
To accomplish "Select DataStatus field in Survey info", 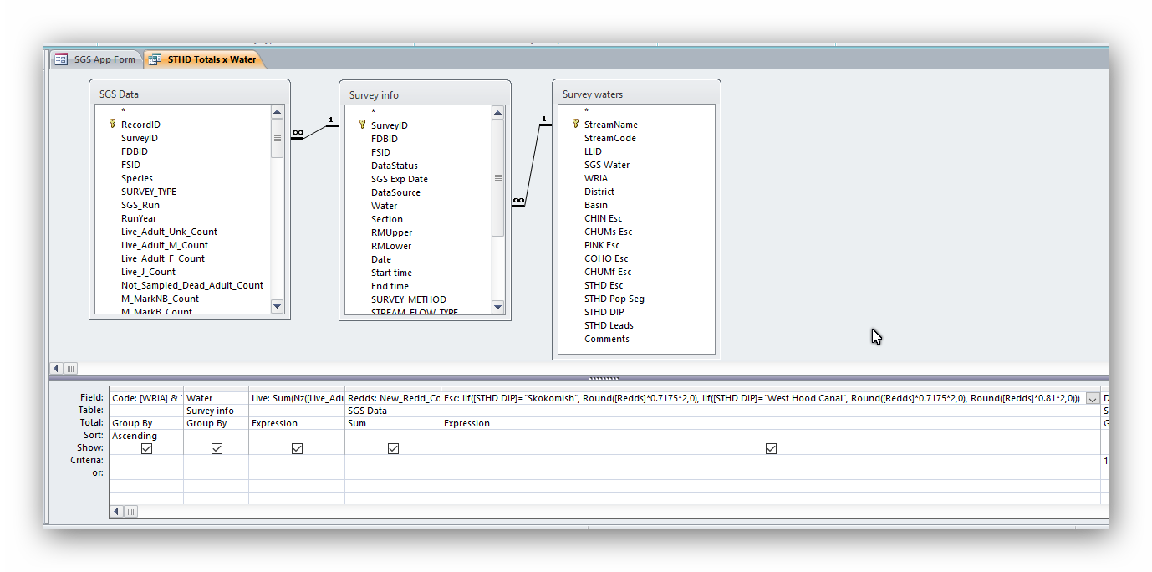I will pyautogui.click(x=395, y=166).
